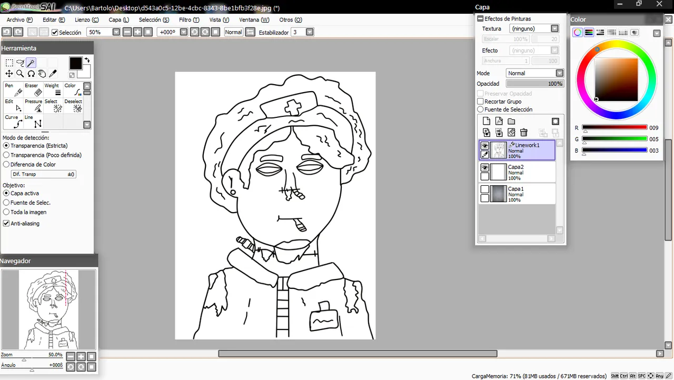Delete the selected layer with trash icon

524,133
